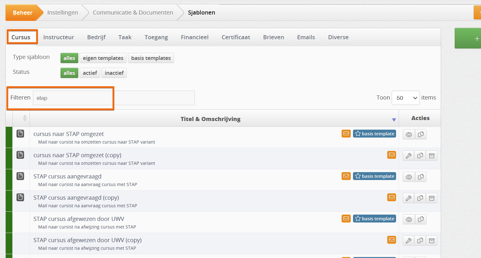Duplicate the 'cursus naar STAP omgezet' basis template
Screen dimensions: 481x258
pos(421,134)
